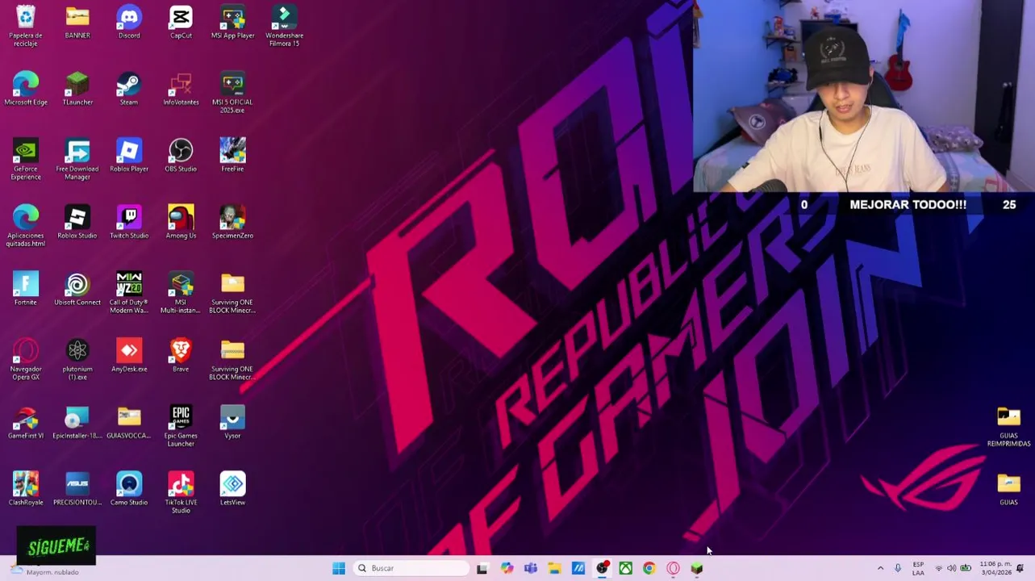
Task: Open clock and date 11:06 p.m.
Action: point(995,568)
